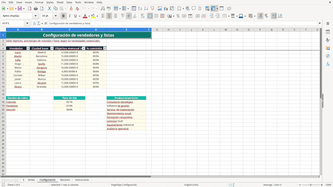Toggle Bold formatting
Viewport: 333px width, 187px height.
pos(64,16)
